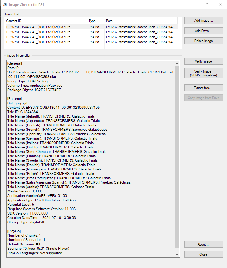Click scroll-down arrow of Image Information box

pos(177,255)
